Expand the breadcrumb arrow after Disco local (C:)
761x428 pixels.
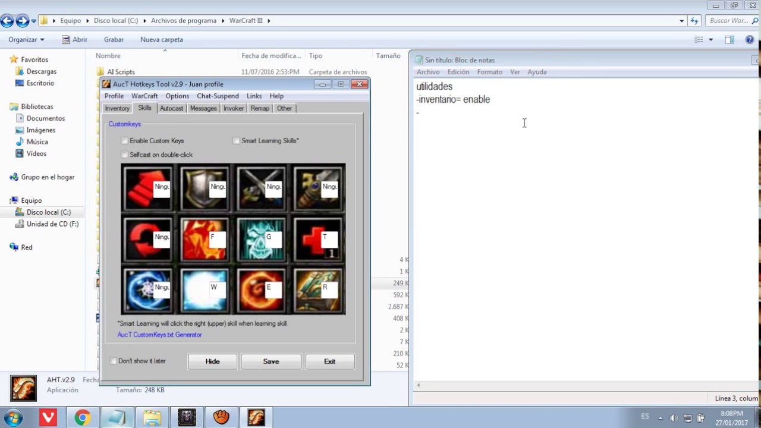pyautogui.click(x=144, y=21)
